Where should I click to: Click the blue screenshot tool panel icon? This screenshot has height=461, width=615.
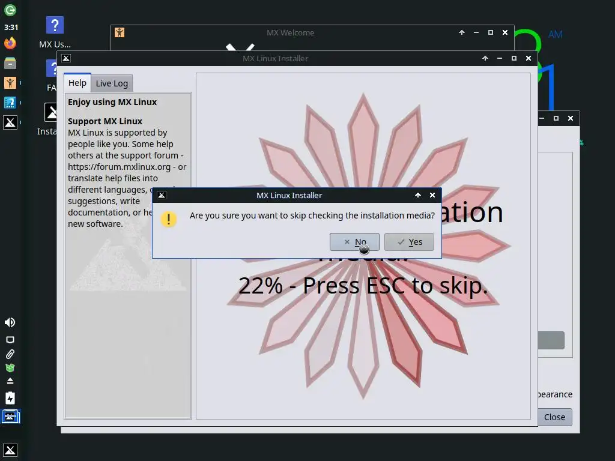pos(10,103)
